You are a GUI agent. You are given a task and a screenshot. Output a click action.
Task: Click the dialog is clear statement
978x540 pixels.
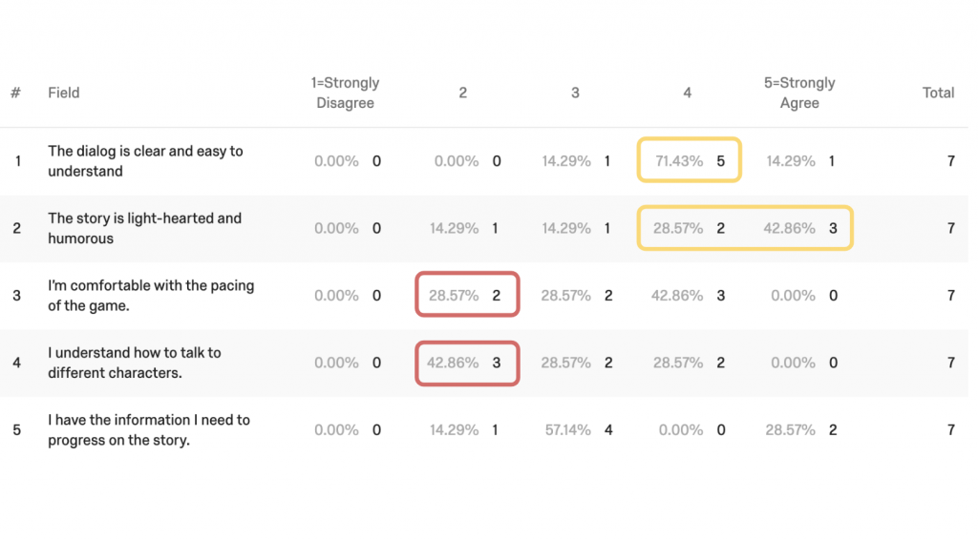(145, 161)
